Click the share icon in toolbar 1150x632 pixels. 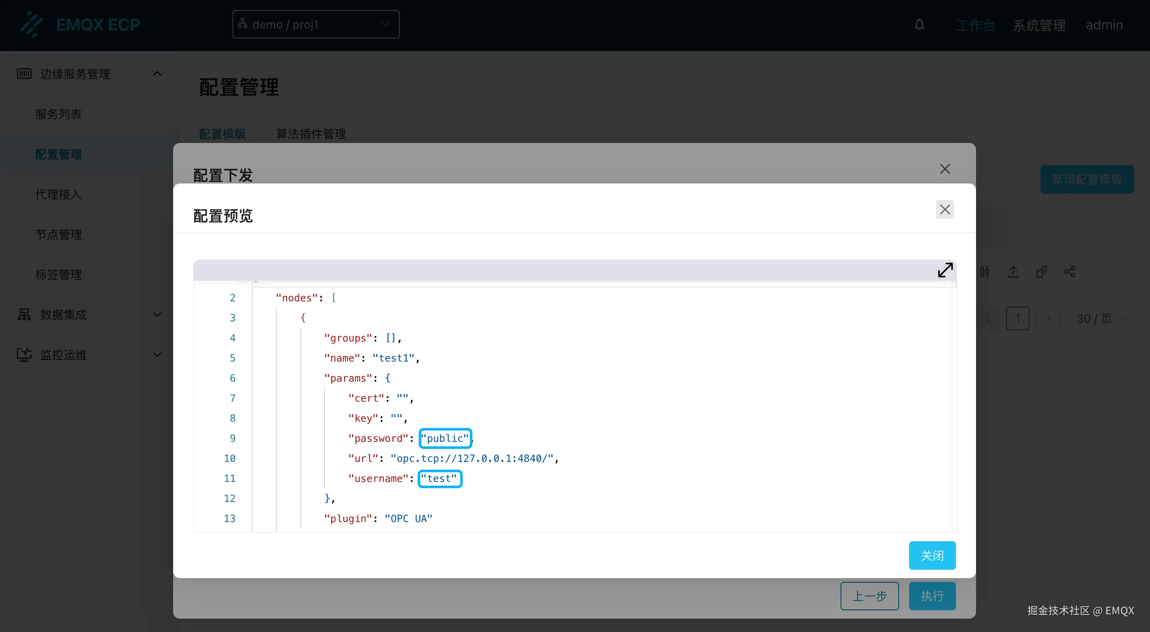(1069, 271)
